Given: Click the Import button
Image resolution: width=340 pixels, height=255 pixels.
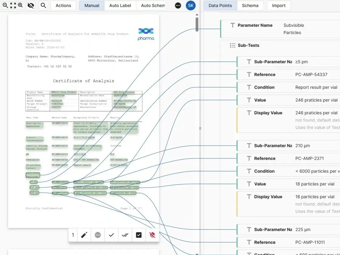Looking at the screenshot, I should click(278, 5).
